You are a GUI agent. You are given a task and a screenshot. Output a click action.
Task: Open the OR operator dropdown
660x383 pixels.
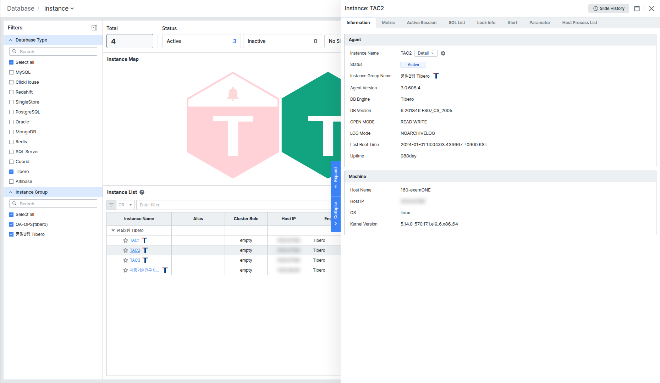coord(126,205)
